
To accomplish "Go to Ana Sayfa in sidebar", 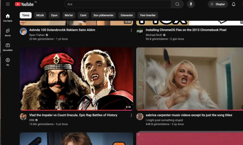I will [8, 18].
